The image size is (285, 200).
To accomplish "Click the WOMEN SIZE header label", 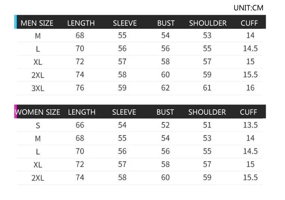I will pos(37,112).
